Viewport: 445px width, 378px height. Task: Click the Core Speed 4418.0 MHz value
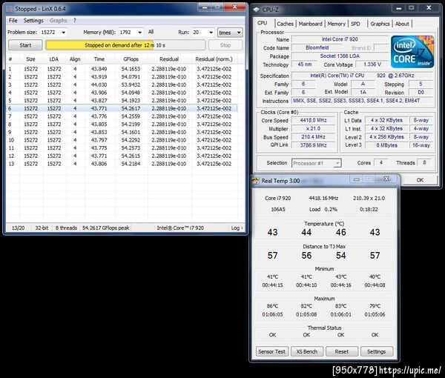click(313, 120)
